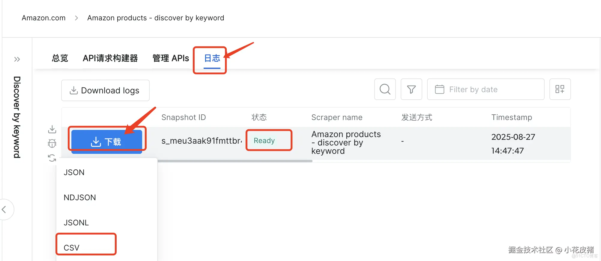Switch to the 总览 tab

point(60,58)
